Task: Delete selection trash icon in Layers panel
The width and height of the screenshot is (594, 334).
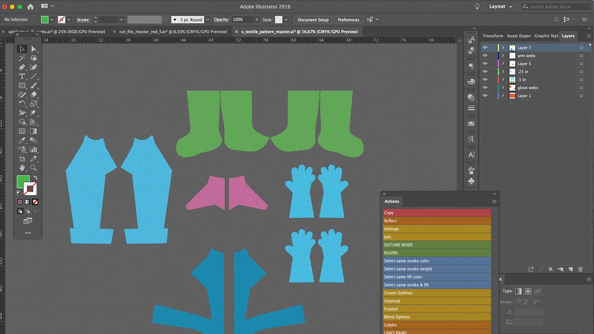Action: tap(580, 269)
